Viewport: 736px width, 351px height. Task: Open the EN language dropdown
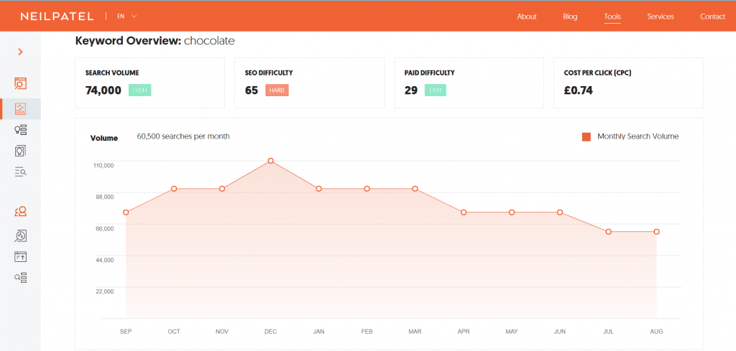126,16
